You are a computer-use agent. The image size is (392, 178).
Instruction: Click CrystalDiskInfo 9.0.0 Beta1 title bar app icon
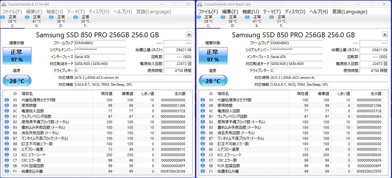(x=200, y=4)
